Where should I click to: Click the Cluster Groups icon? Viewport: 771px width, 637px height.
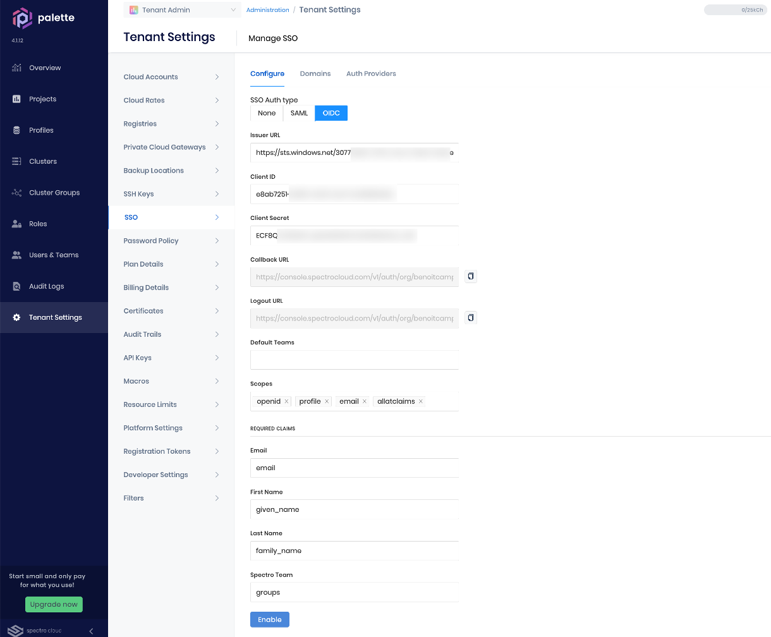point(16,193)
